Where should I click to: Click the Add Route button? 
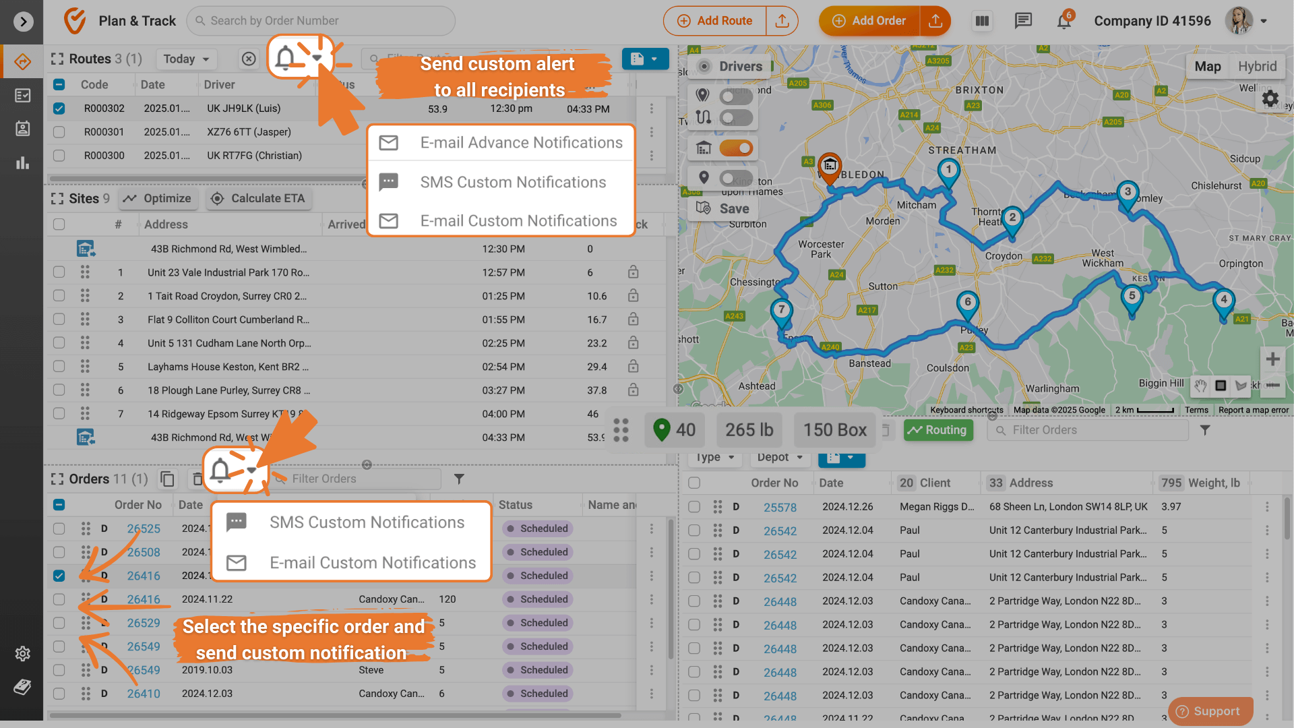pos(715,21)
